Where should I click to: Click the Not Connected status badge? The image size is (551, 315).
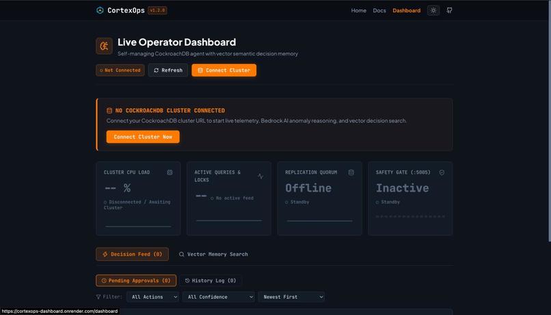coord(120,70)
